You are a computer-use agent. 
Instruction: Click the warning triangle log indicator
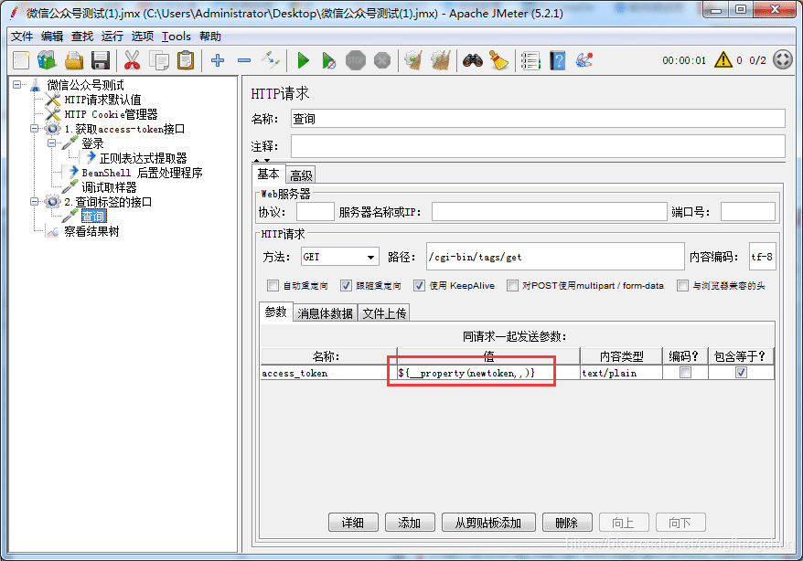click(x=723, y=59)
